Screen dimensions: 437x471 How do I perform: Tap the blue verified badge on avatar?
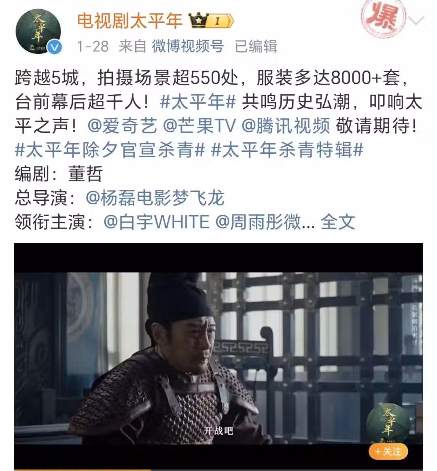[55, 48]
